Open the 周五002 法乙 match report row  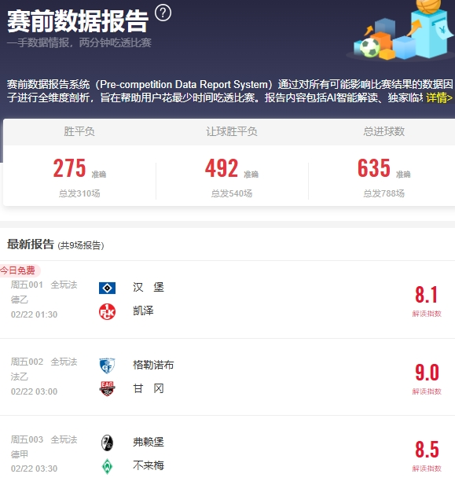[227, 377]
